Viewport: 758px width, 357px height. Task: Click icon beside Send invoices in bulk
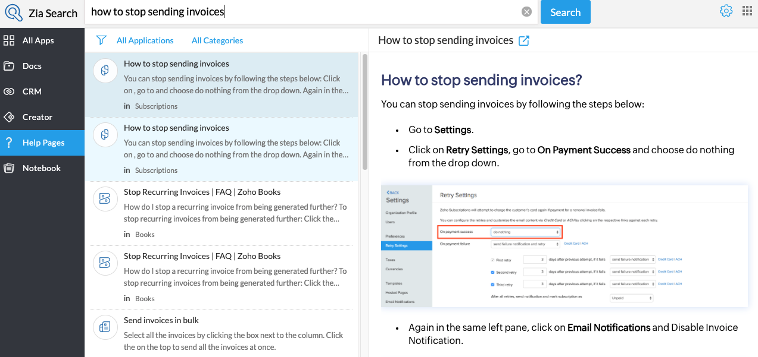coord(105,327)
